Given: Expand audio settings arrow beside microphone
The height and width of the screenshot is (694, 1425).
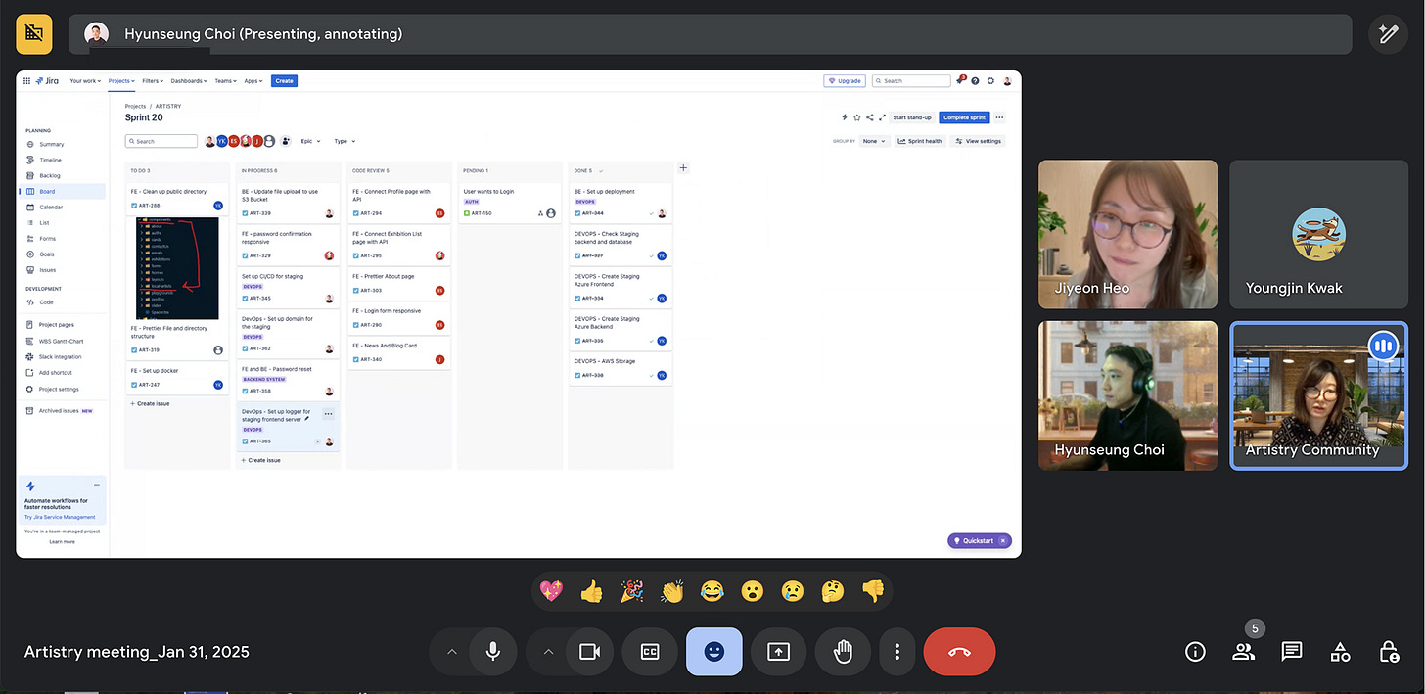Looking at the screenshot, I should tap(451, 652).
